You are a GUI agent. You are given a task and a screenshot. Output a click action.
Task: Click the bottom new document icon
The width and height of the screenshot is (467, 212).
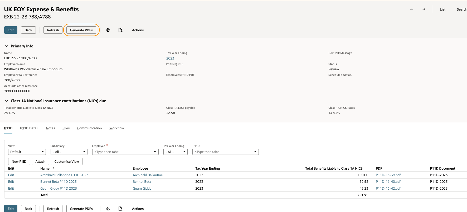pos(120,209)
